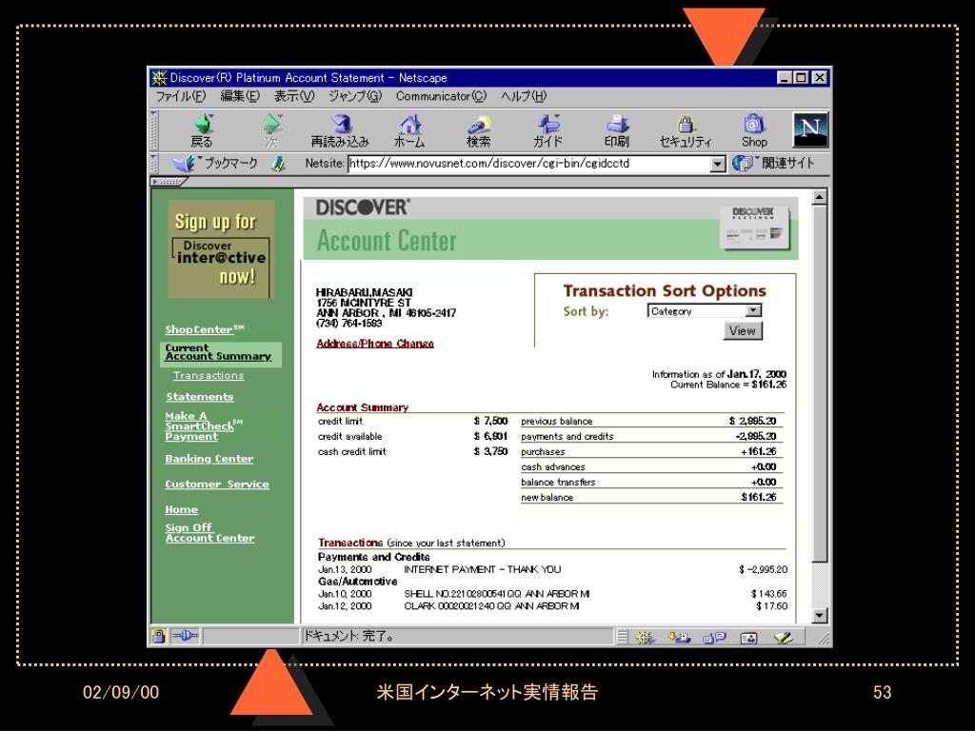Click the Reload (再読み込み) toolbar icon
Screen dimensions: 975x731
pos(340,130)
